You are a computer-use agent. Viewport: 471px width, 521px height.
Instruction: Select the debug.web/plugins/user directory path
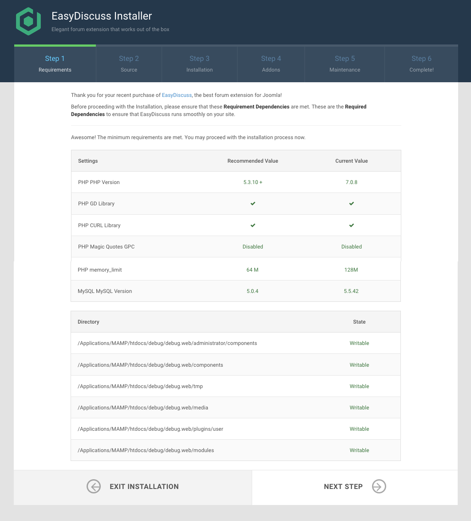tap(150, 429)
